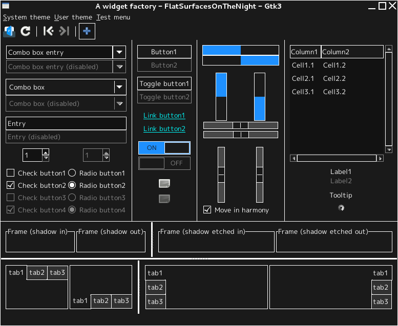Click the Tooltip label
The image size is (398, 326).
coord(341,195)
